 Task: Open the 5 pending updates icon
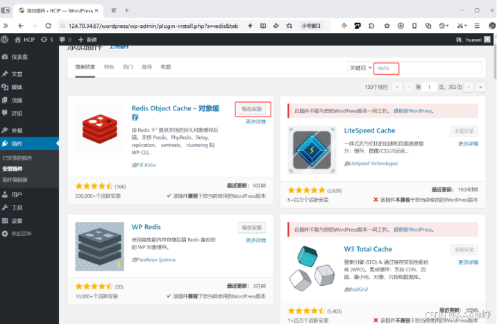[x=47, y=40]
